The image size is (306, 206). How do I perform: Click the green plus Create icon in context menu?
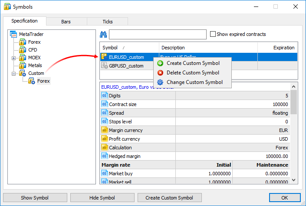coord(160,63)
